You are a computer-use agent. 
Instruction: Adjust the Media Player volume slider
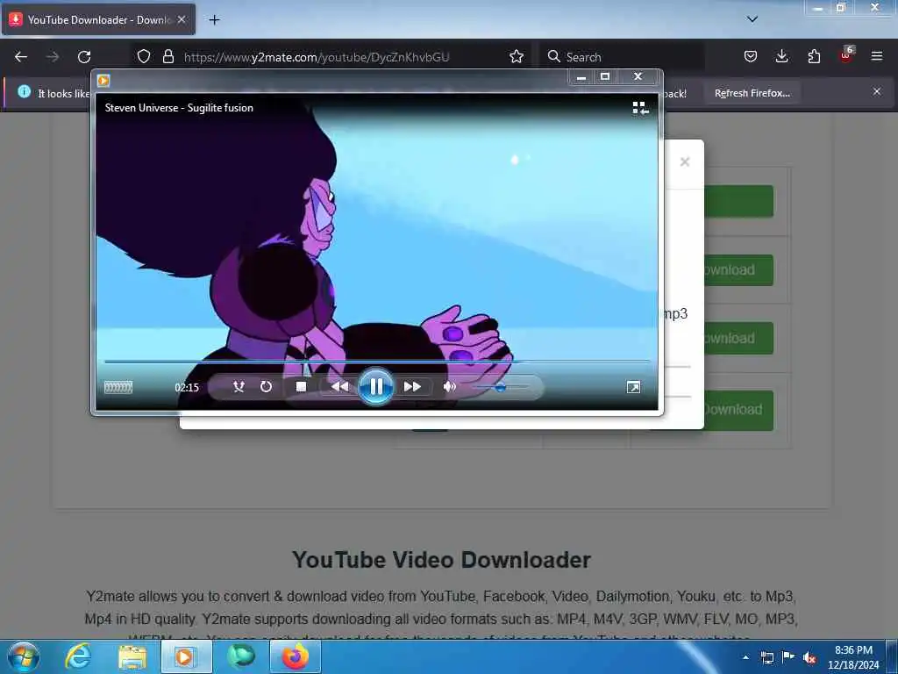[500, 387]
